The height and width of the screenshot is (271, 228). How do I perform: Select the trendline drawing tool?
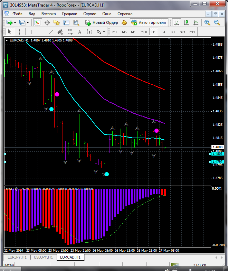tap(50, 32)
